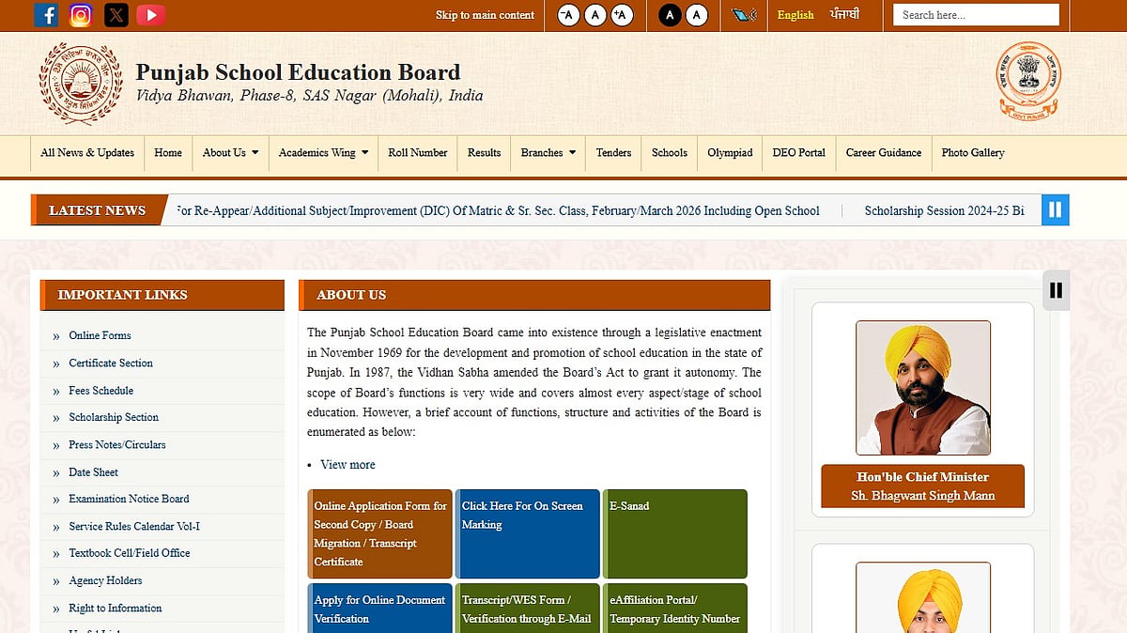Switch to light contrast theme A
Viewport: 1127px width, 633px height.
coord(696,15)
